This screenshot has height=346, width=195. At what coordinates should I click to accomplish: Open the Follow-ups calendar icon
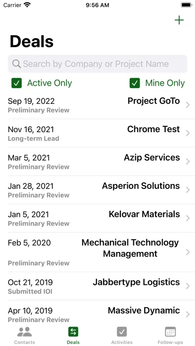tap(170, 332)
